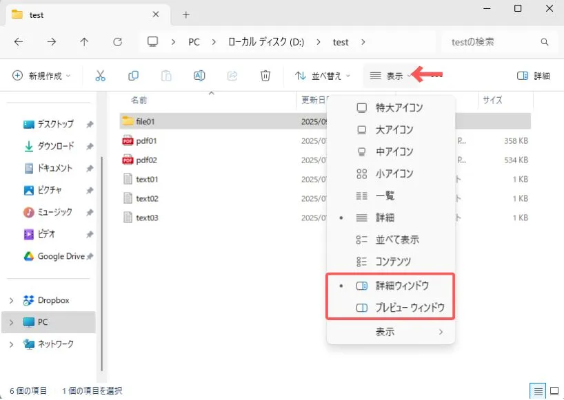Screen dimensions: 564x400
Task: Click the 詳細 button at top right
Action: pos(534,76)
